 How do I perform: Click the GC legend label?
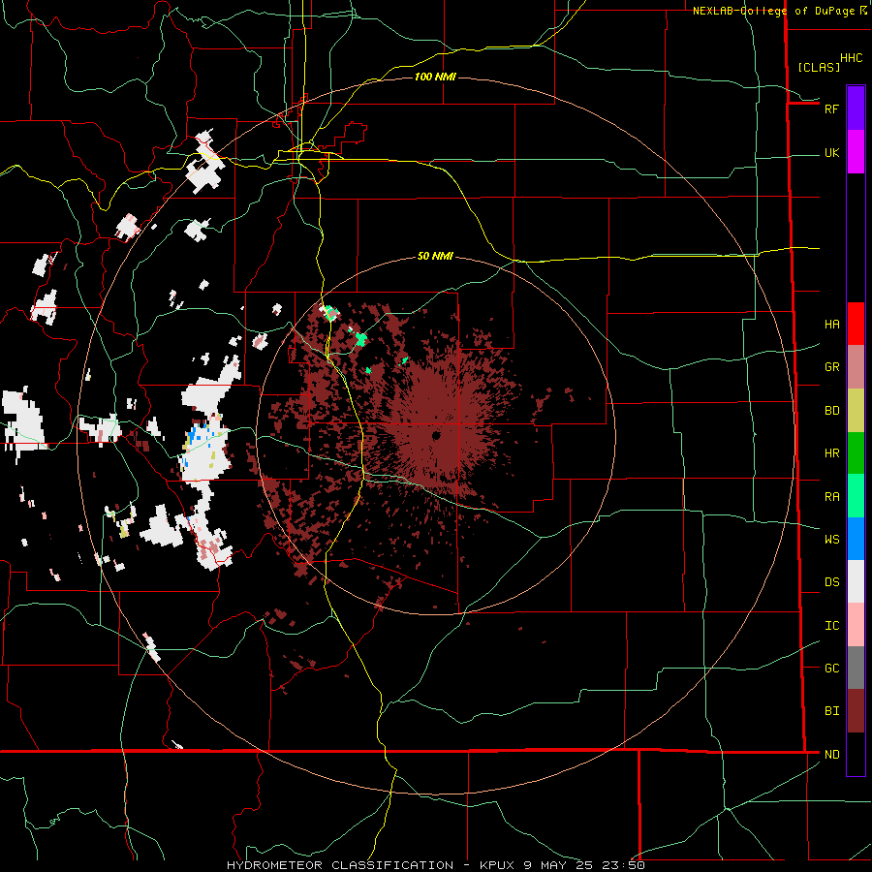831,669
